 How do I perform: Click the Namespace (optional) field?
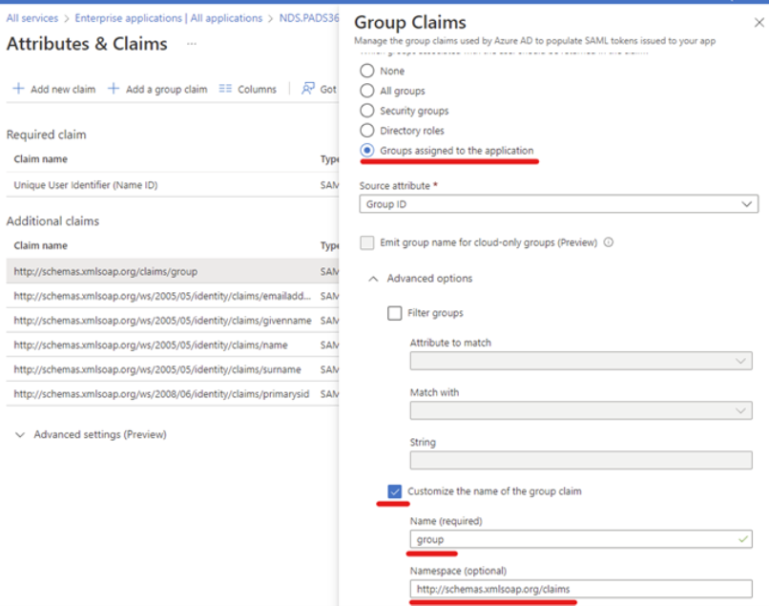[x=581, y=589]
